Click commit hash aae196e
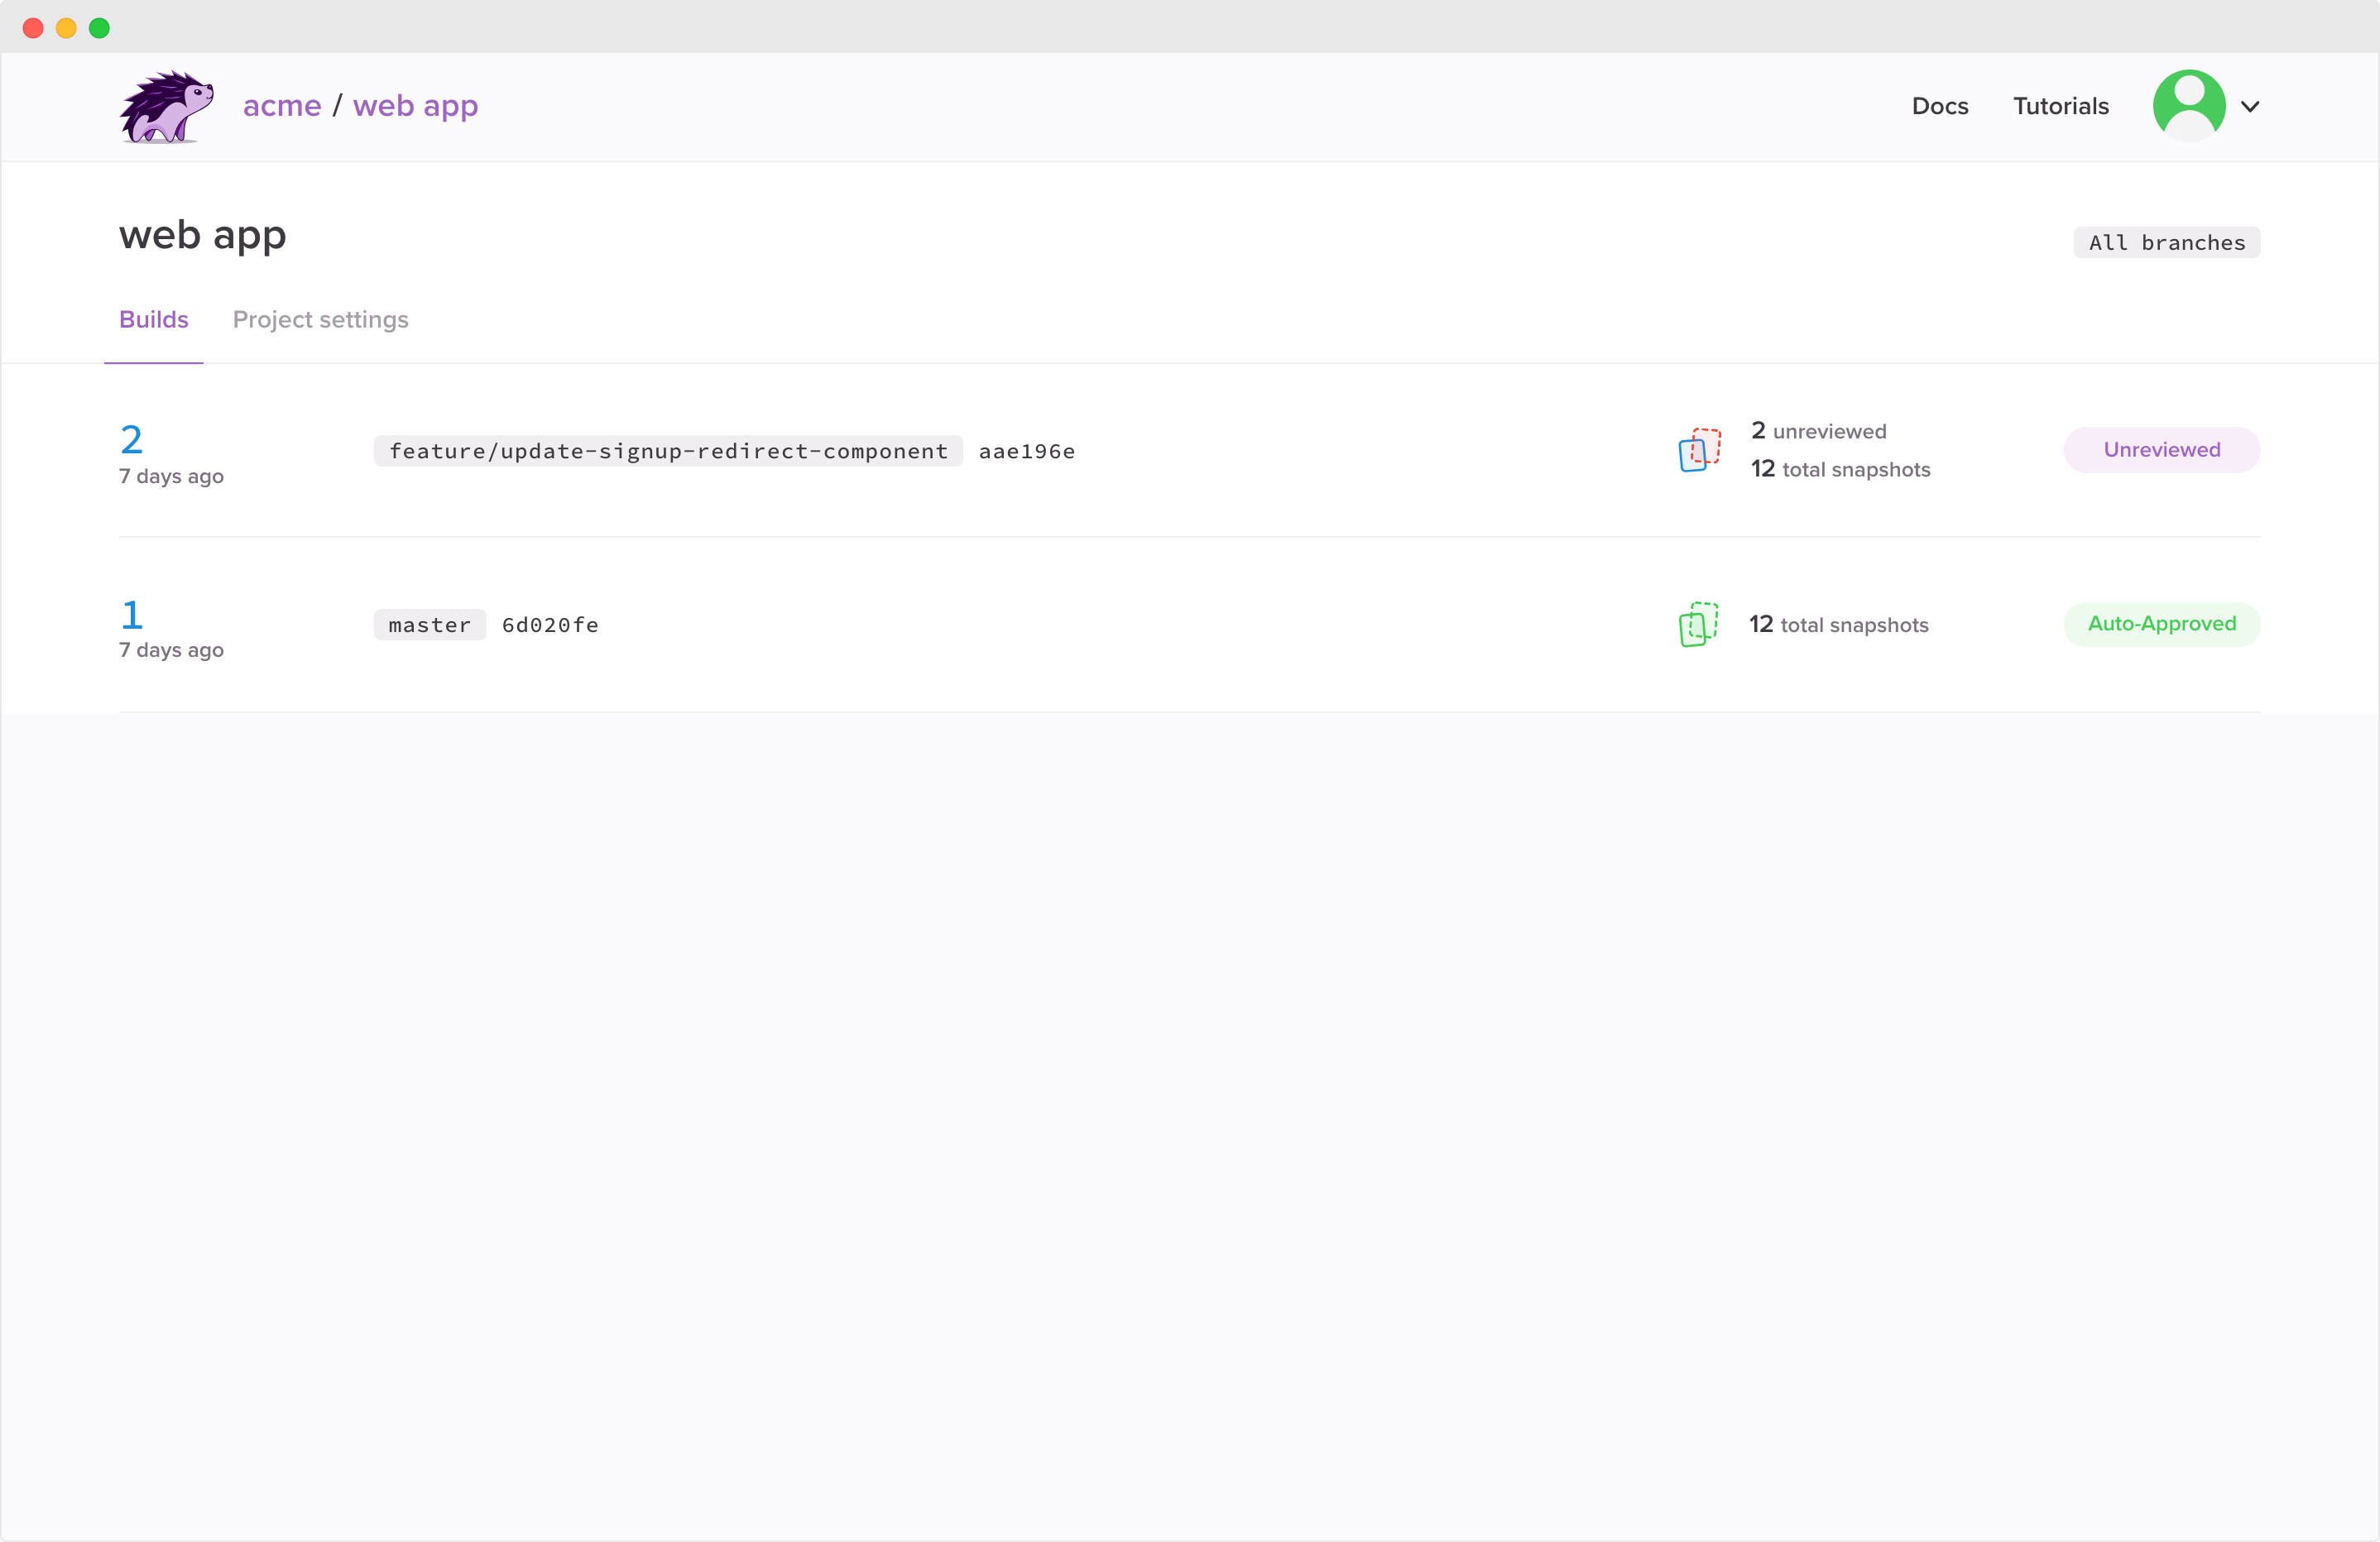This screenshot has width=2380, height=1542. (x=1026, y=452)
